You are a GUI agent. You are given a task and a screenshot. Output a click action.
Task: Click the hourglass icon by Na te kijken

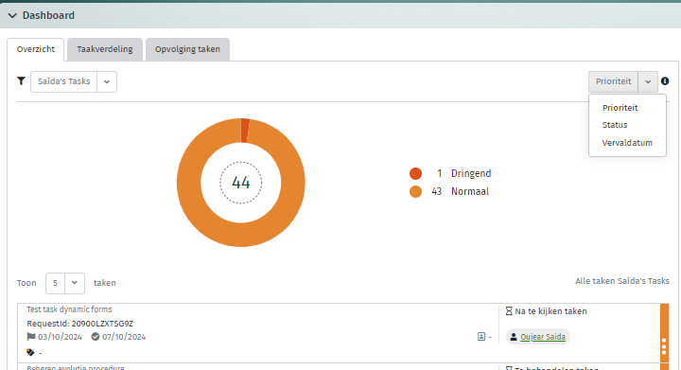(509, 311)
